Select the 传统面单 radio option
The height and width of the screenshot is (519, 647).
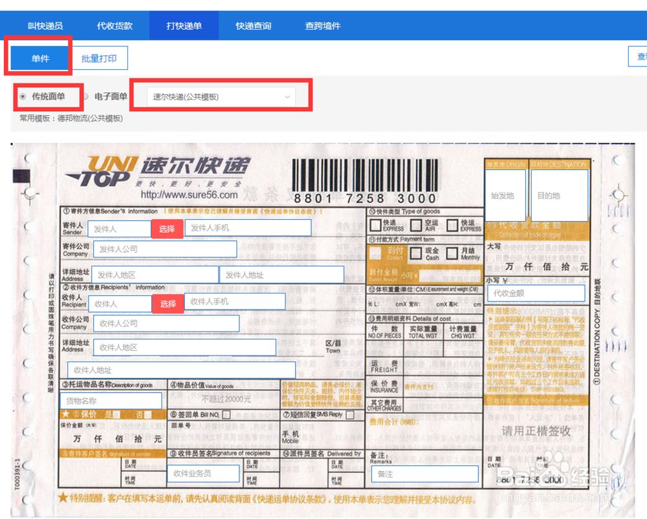23,96
